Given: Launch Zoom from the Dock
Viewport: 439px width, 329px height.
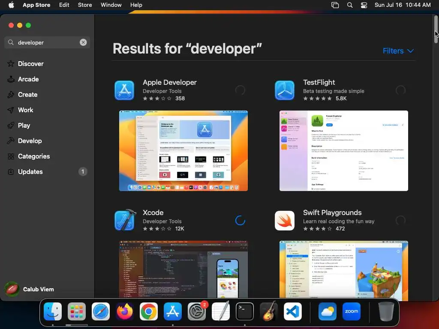Looking at the screenshot, I should [x=352, y=311].
